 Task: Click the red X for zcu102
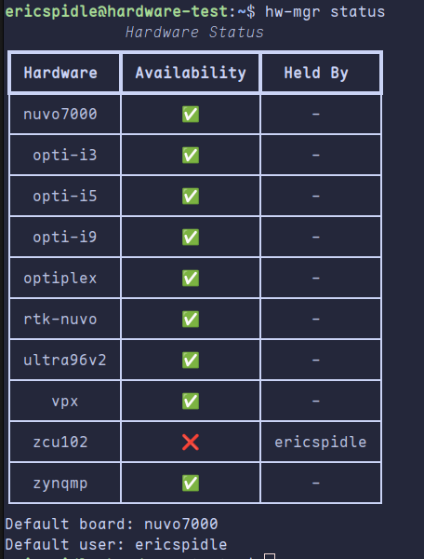(191, 443)
